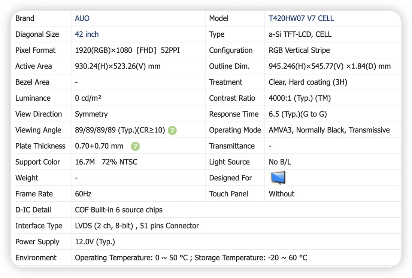This screenshot has width=412, height=278.
Task: Click the Active Area dimensions value
Action: click(x=118, y=67)
